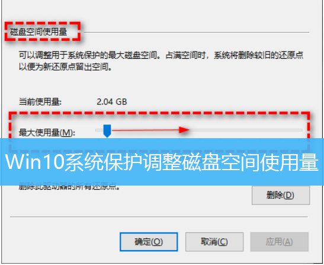The image size is (324, 265).
Task: Click the 2.04 GB current usage value
Action: click(x=111, y=102)
